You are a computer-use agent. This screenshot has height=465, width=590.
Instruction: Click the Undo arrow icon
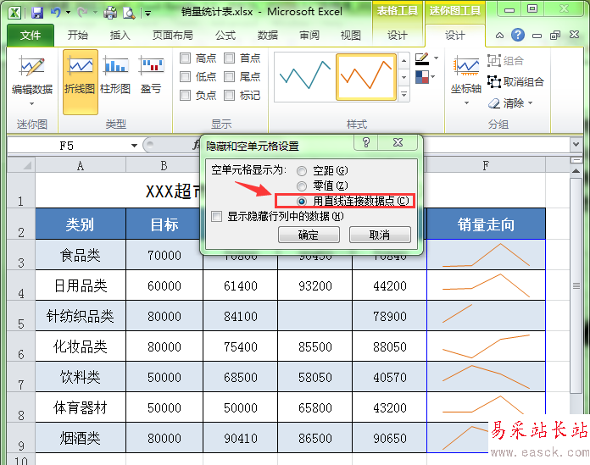(56, 13)
